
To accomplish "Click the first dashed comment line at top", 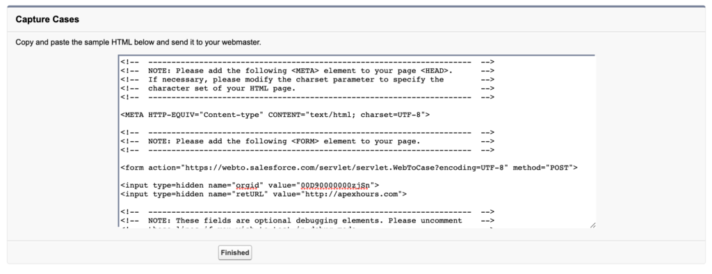I will pyautogui.click(x=307, y=63).
